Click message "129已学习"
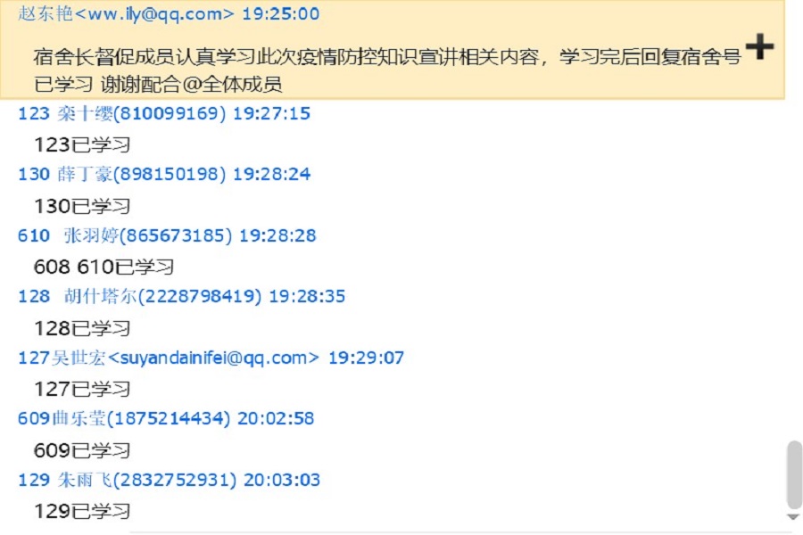The width and height of the screenshot is (803, 535). [82, 512]
